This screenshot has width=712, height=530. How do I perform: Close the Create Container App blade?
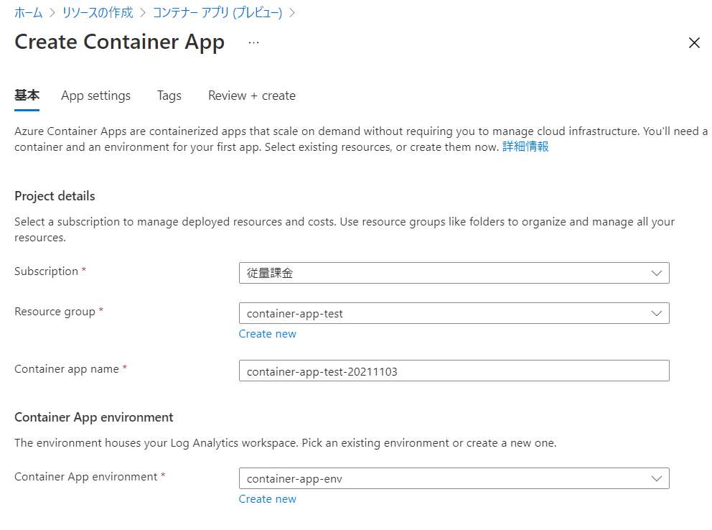click(x=694, y=42)
